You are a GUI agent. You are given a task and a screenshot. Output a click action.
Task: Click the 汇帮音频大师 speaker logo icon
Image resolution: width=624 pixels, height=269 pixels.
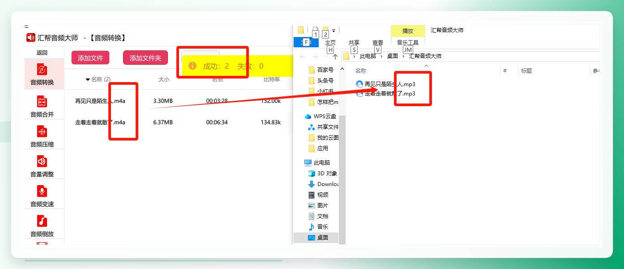point(30,38)
